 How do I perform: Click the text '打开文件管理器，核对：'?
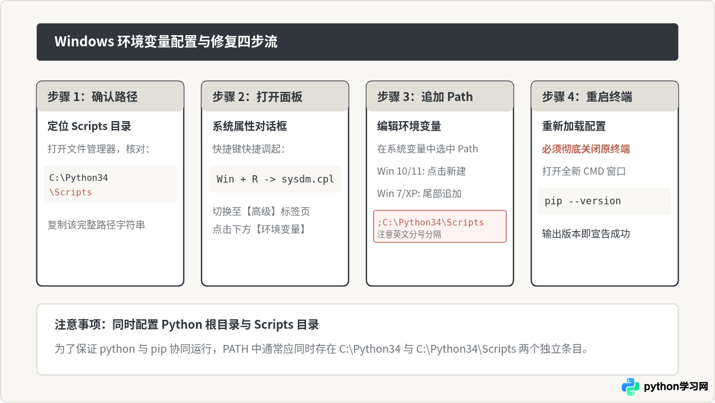point(99,149)
